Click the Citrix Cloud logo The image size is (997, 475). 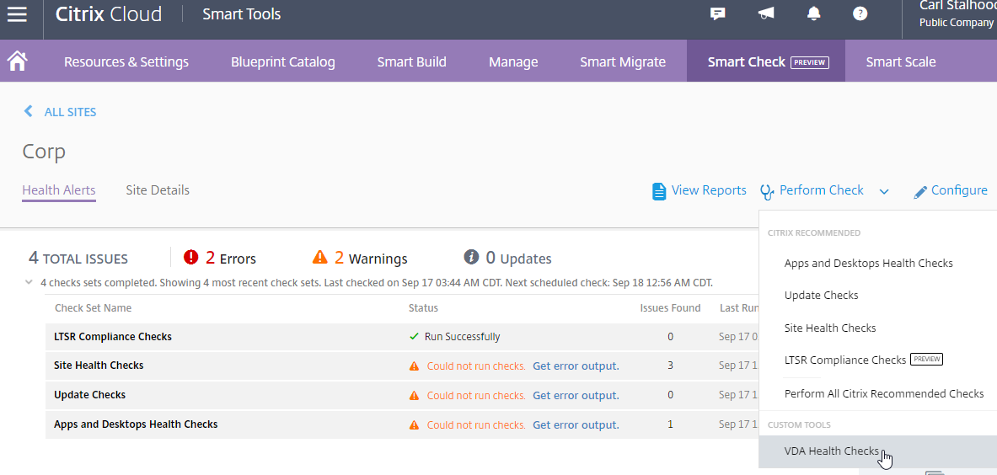(109, 14)
